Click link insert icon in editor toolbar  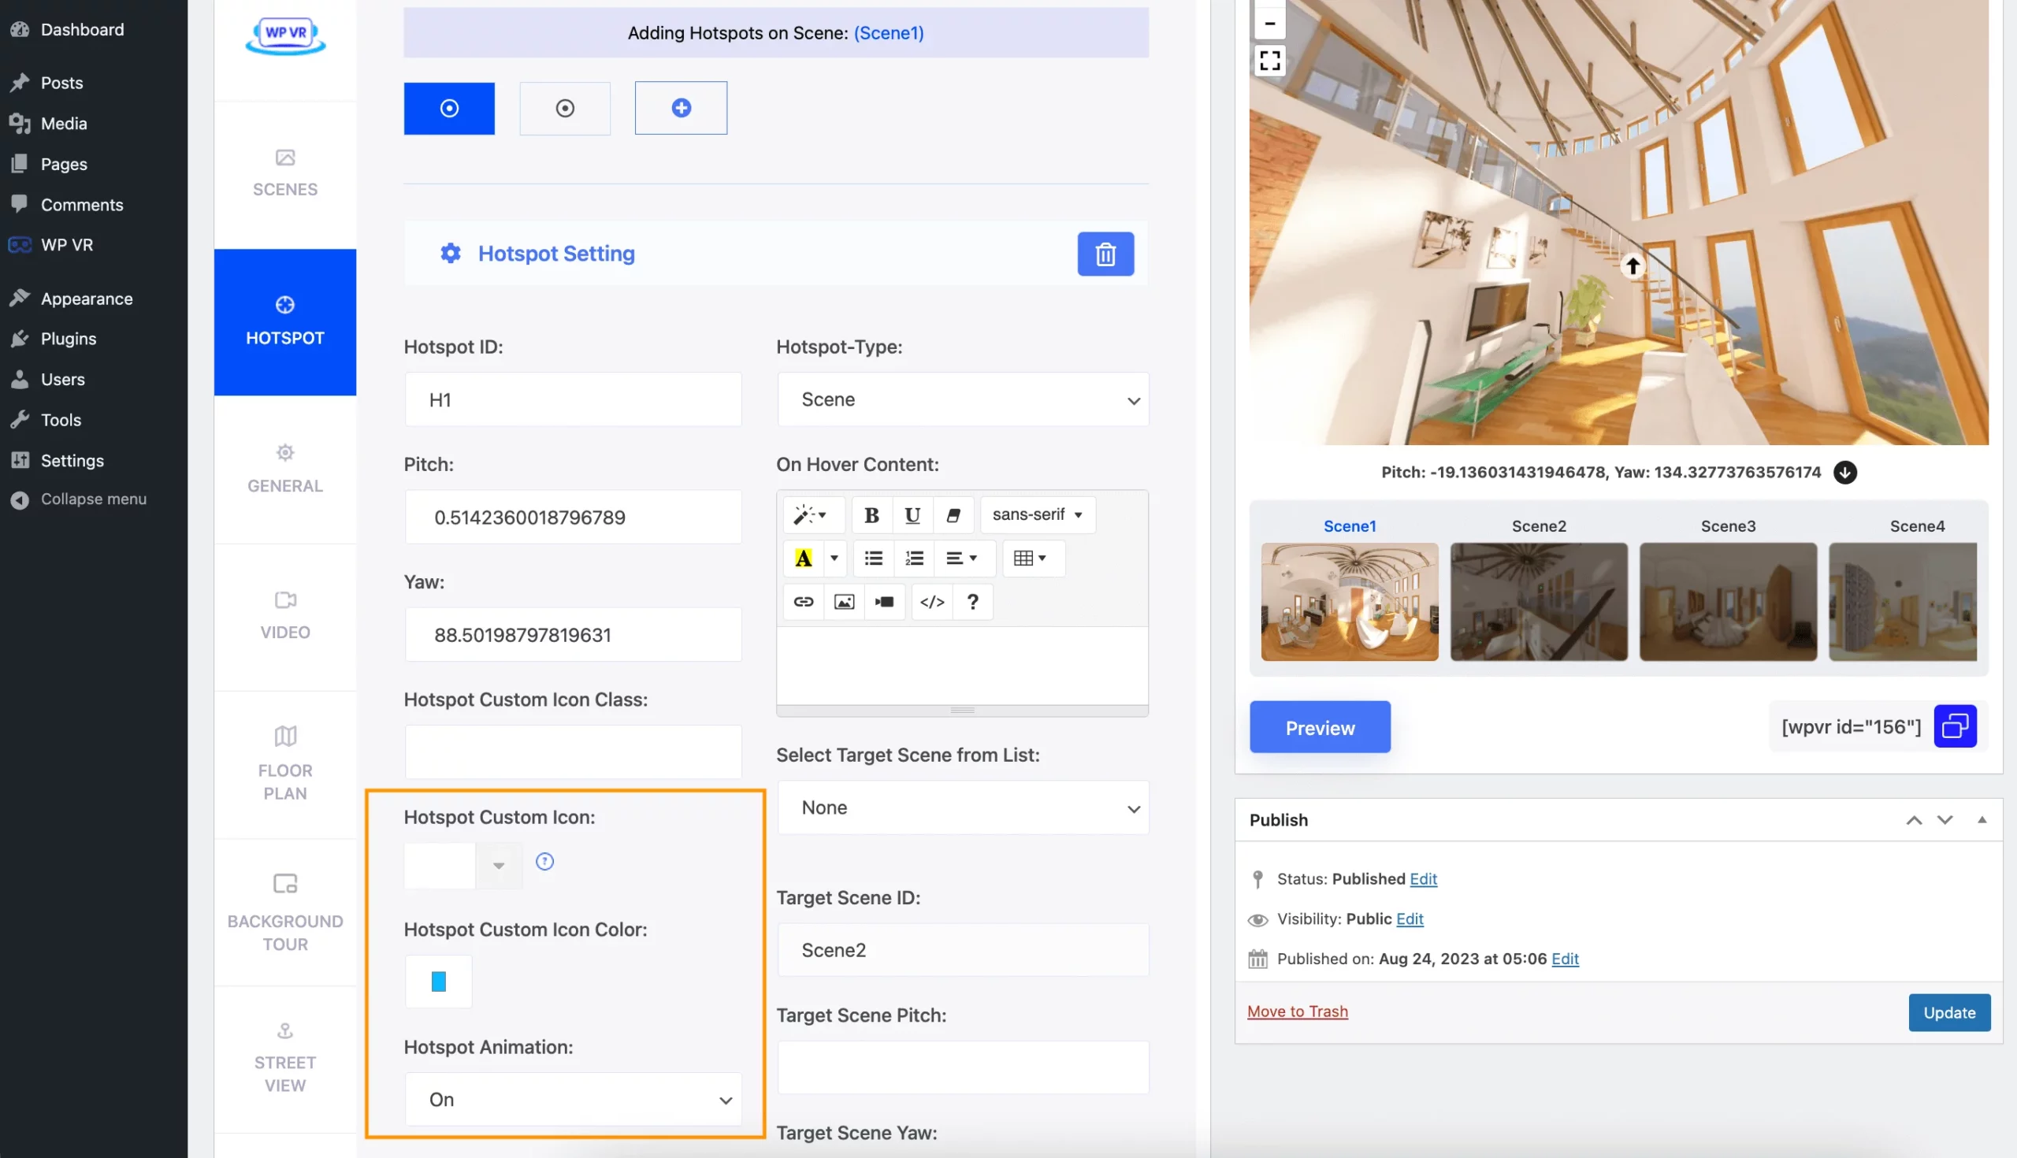(802, 601)
